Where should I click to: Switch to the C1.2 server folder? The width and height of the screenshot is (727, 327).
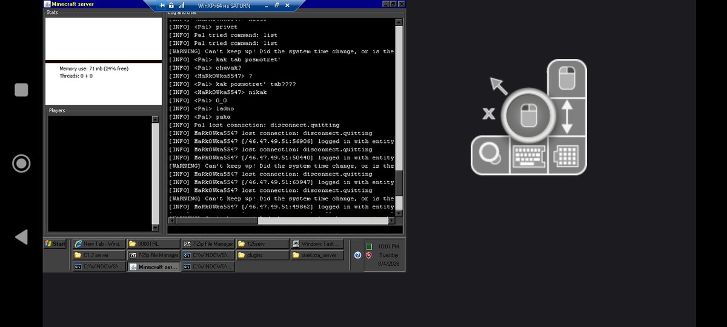[98, 255]
